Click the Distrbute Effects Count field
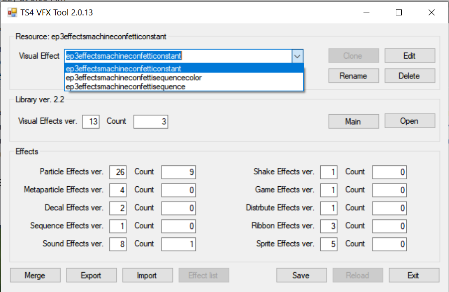 389,208
